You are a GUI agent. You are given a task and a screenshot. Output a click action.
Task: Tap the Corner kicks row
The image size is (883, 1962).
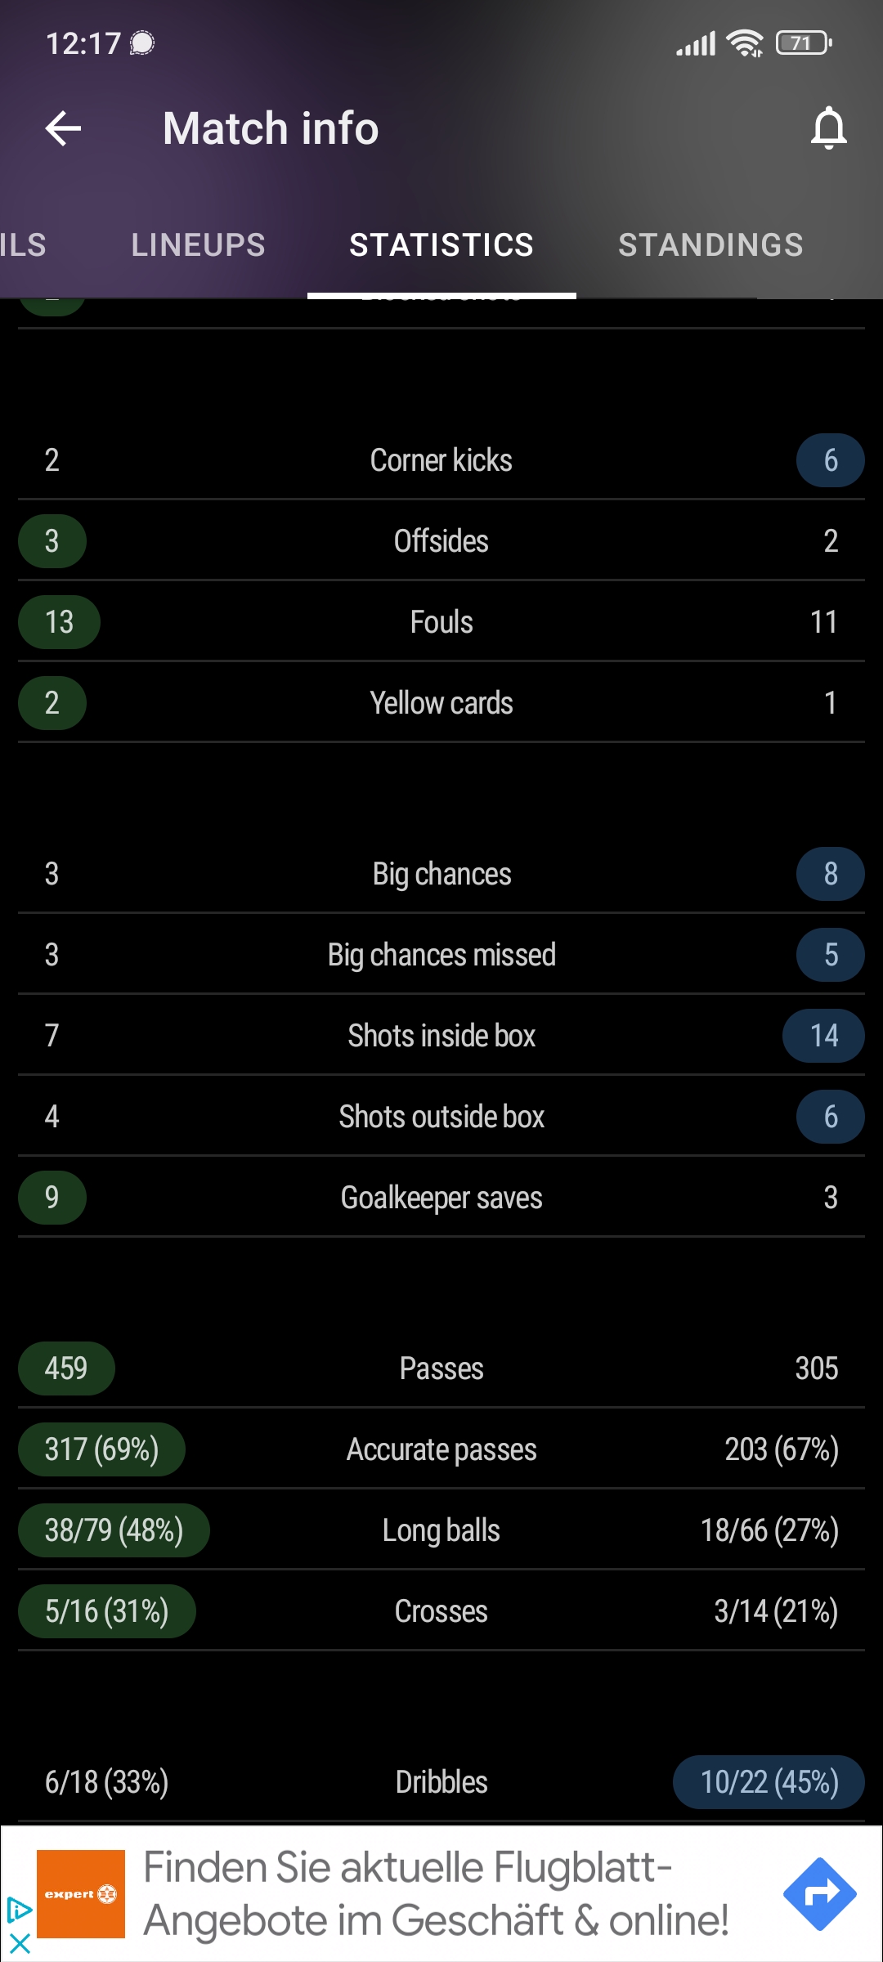coord(441,460)
